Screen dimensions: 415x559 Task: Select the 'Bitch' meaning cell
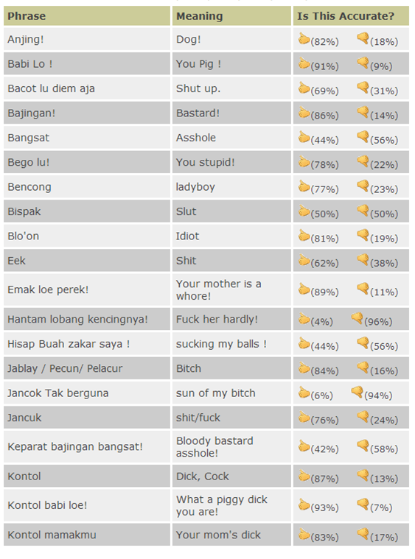click(x=231, y=368)
